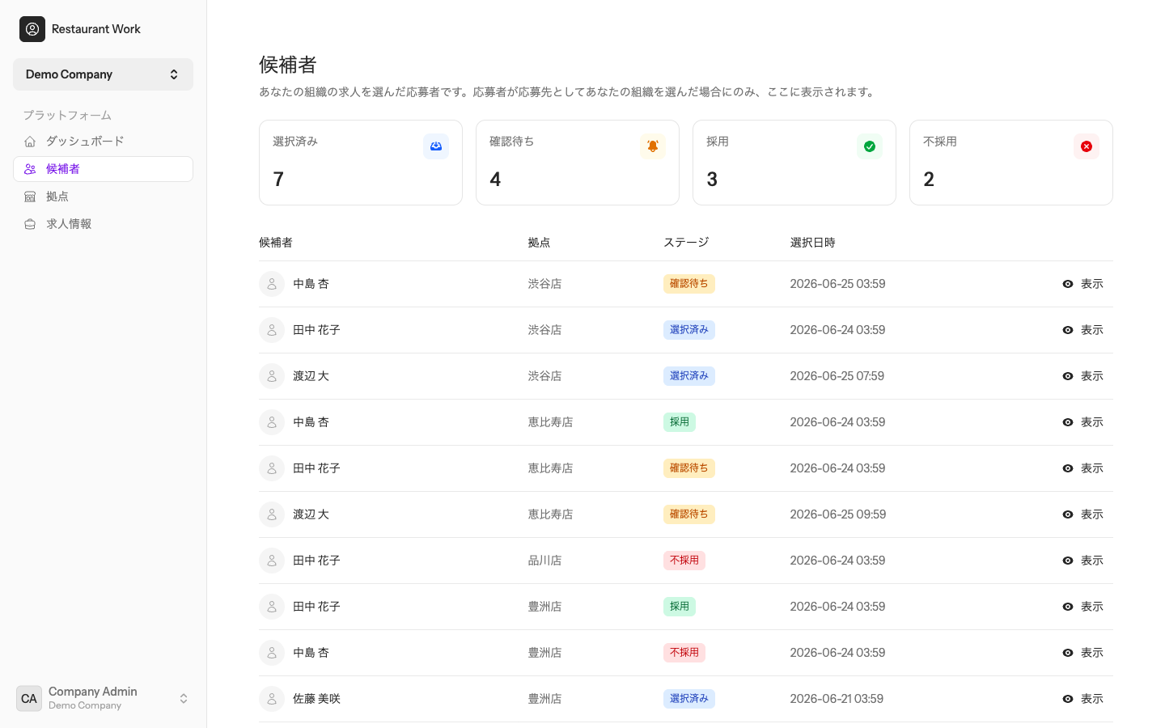Click the date 2026-06-21 03:59

(x=837, y=699)
